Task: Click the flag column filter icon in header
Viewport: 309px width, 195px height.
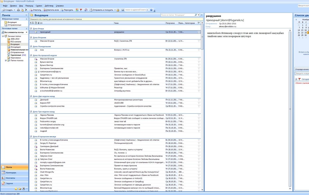Action: [199, 23]
